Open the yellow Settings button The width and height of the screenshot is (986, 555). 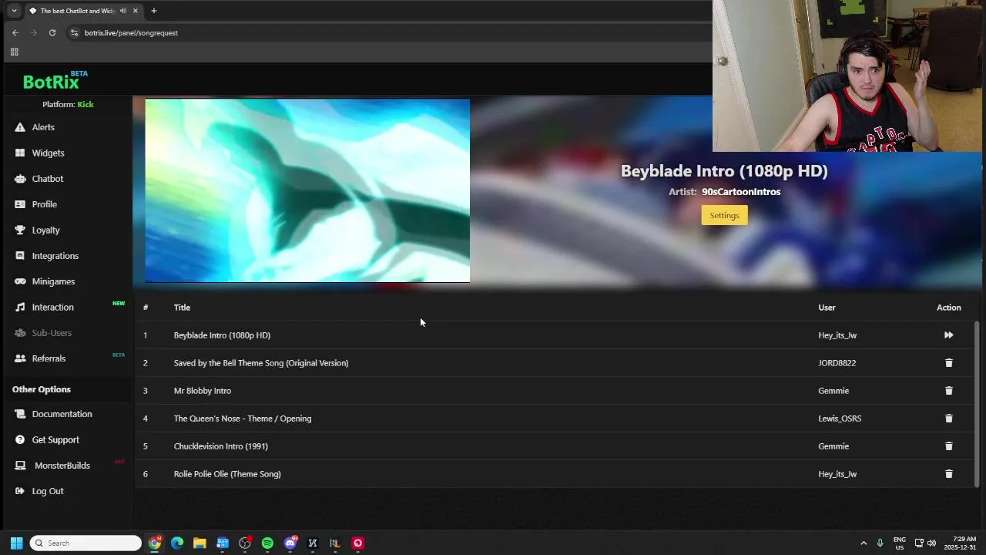pos(724,215)
